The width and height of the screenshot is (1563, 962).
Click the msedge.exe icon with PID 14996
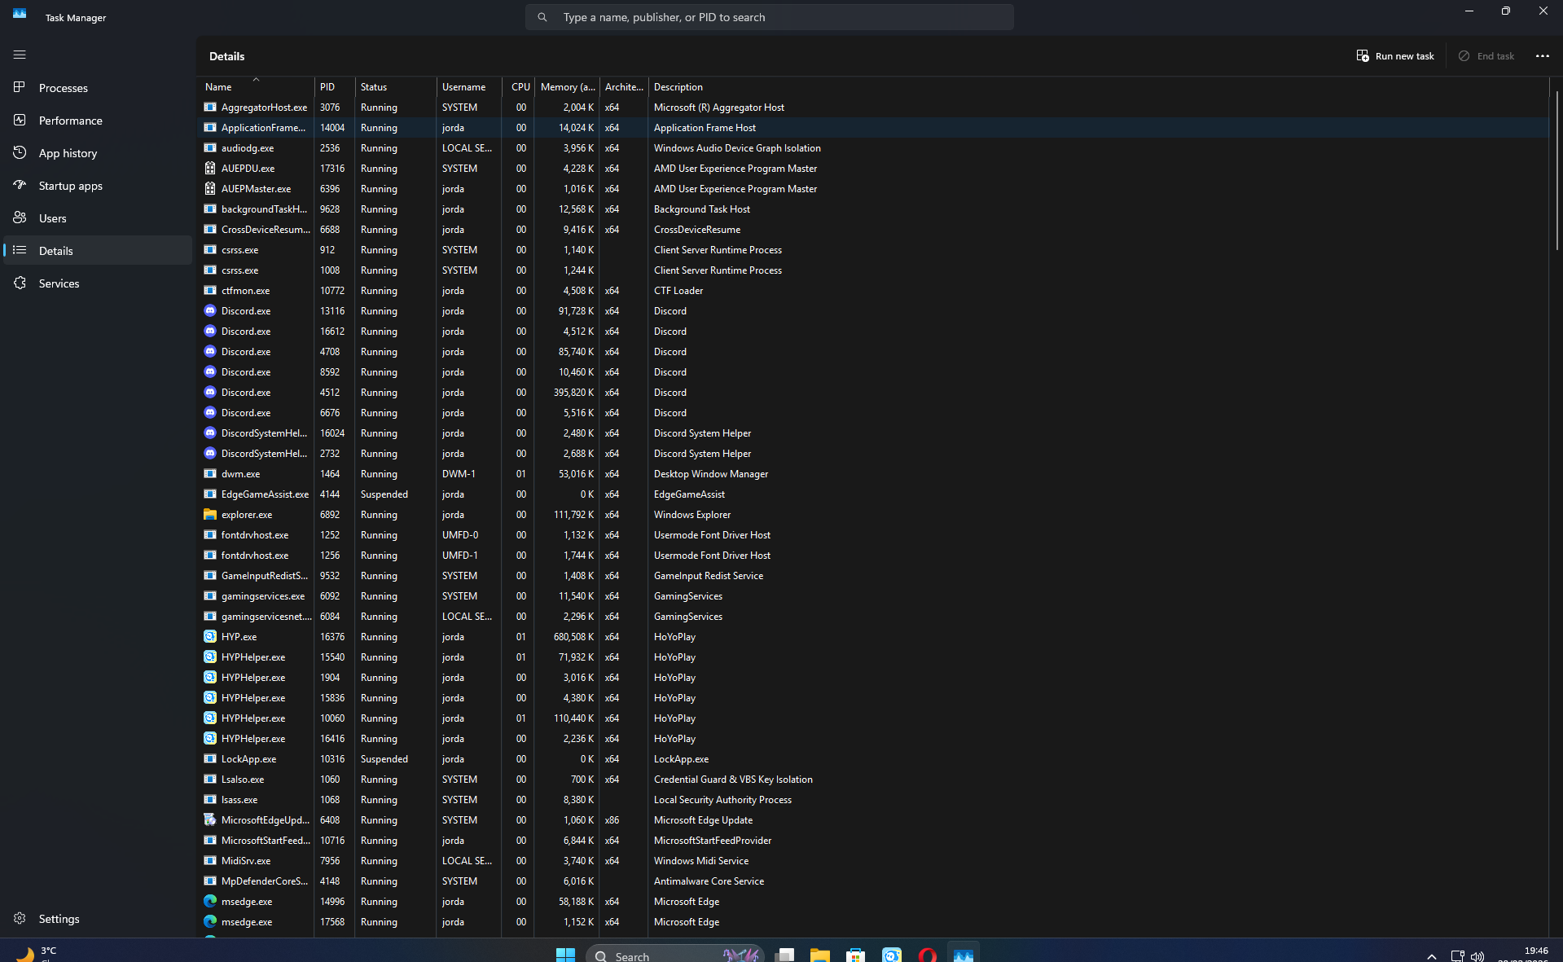[x=210, y=902]
